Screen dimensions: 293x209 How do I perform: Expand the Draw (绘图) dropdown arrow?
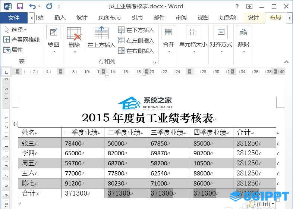pyautogui.click(x=54, y=52)
